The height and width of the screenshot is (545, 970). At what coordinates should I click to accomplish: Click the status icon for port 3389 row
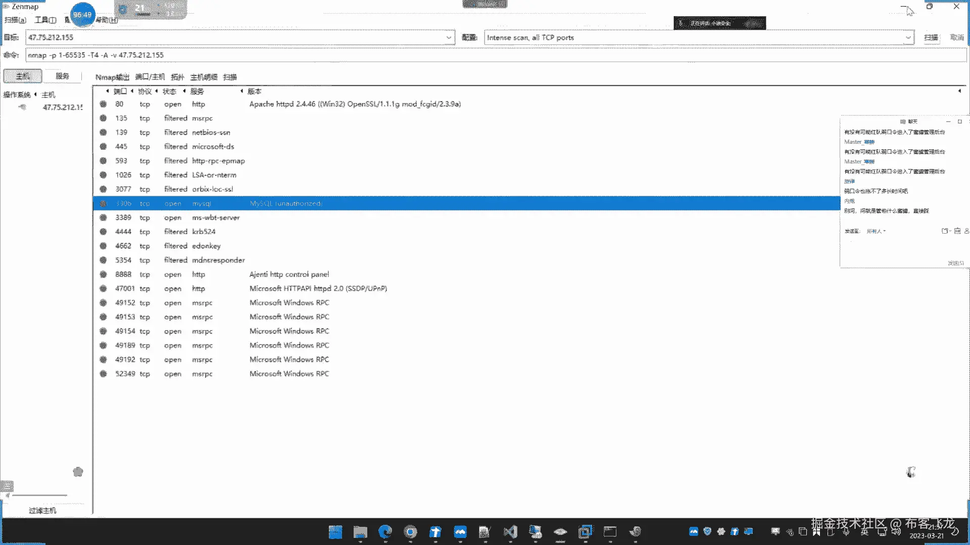103,217
